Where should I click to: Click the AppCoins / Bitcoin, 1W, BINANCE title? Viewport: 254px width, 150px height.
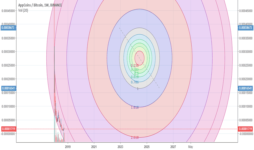coord(40,5)
